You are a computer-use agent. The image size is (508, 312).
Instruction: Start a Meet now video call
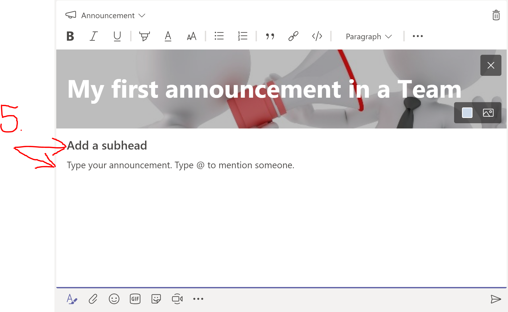(177, 299)
